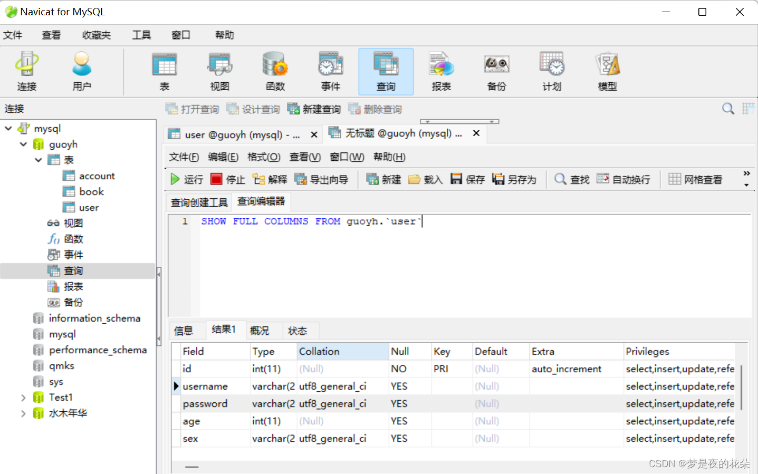Image resolution: width=758 pixels, height=474 pixels.
Task: Click 删除查询 delete query button
Action: (375, 109)
